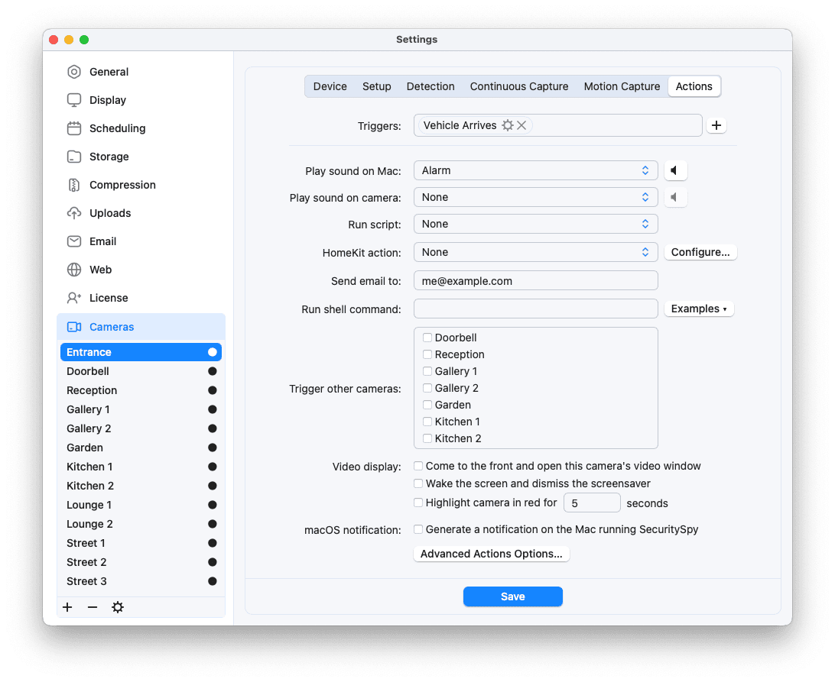The width and height of the screenshot is (835, 682).
Task: Check 'Wake the screen and dismiss the screensaver'
Action: click(x=418, y=483)
